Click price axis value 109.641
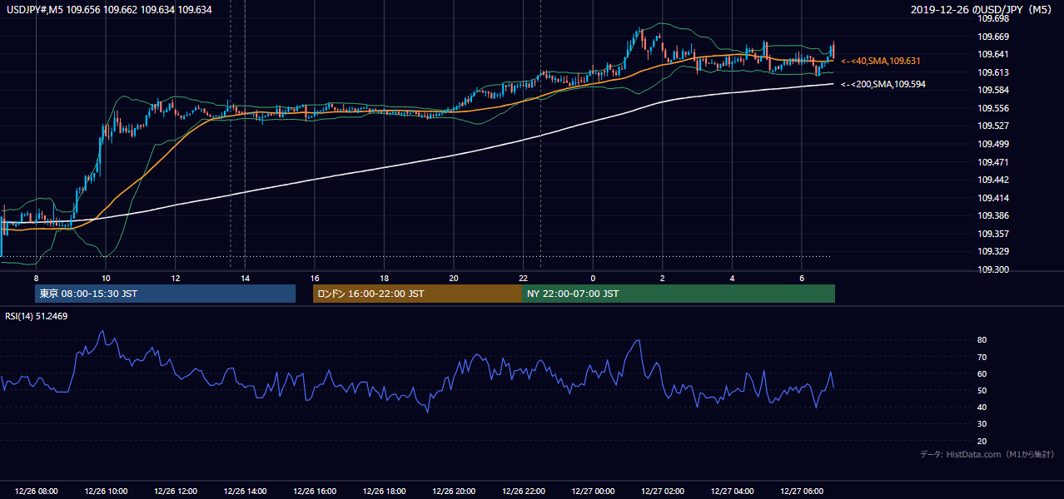 point(993,54)
